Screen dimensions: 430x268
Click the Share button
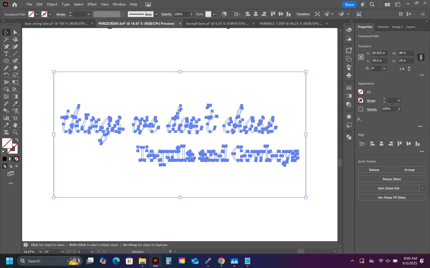(349, 5)
